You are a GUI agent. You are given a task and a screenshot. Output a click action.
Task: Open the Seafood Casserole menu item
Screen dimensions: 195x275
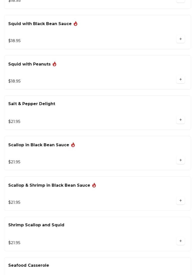point(29,265)
